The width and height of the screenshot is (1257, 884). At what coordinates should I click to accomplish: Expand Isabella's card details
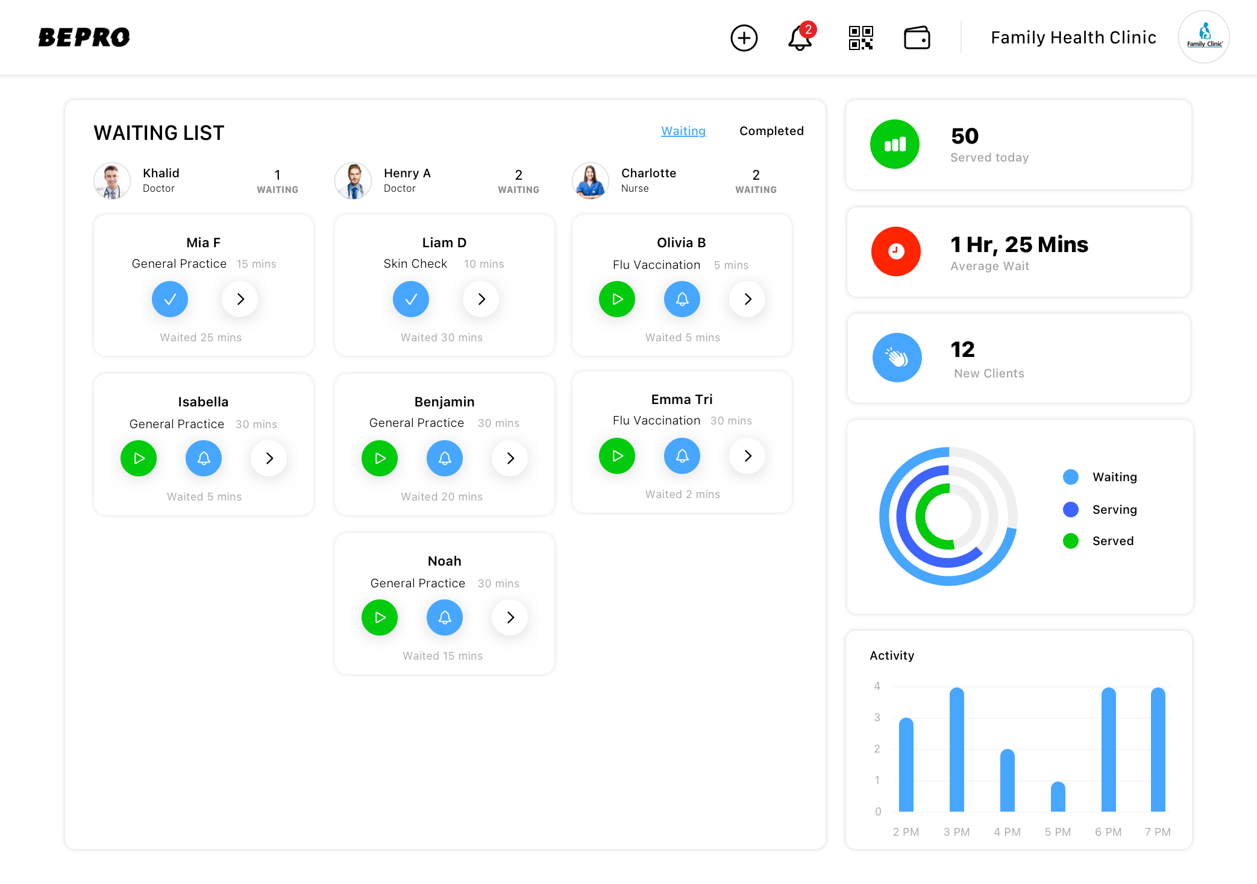[268, 458]
